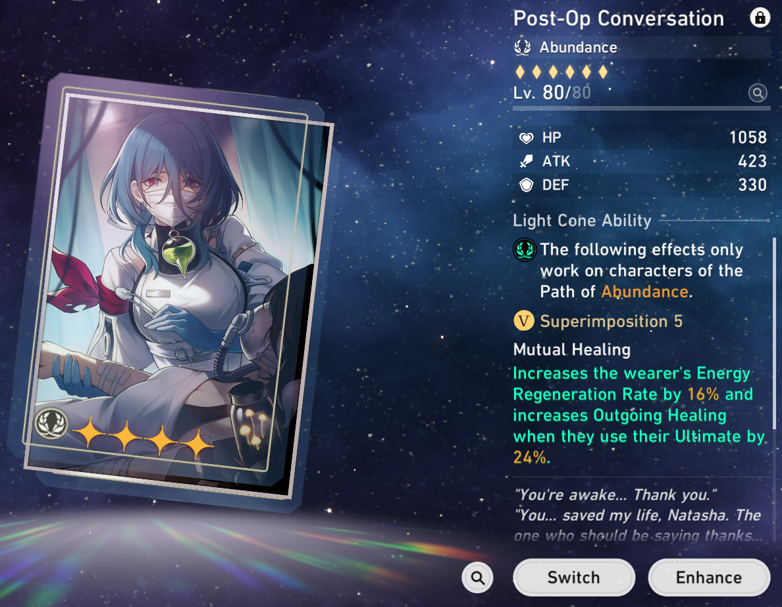Screen dimensions: 782x607
Task: Click the Superimposition V badge
Action: [x=524, y=321]
